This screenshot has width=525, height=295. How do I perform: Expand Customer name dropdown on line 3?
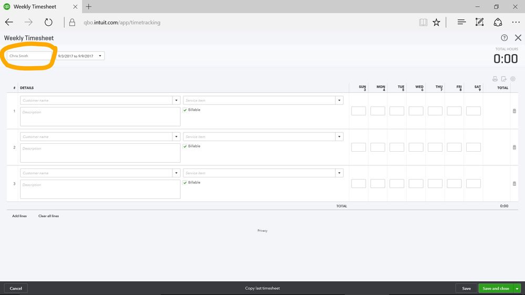[177, 173]
